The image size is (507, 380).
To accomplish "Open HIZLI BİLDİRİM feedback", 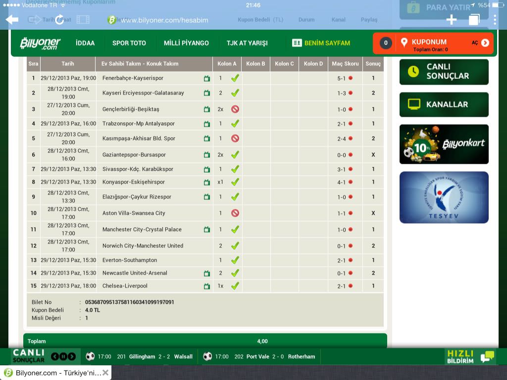I will point(470,356).
